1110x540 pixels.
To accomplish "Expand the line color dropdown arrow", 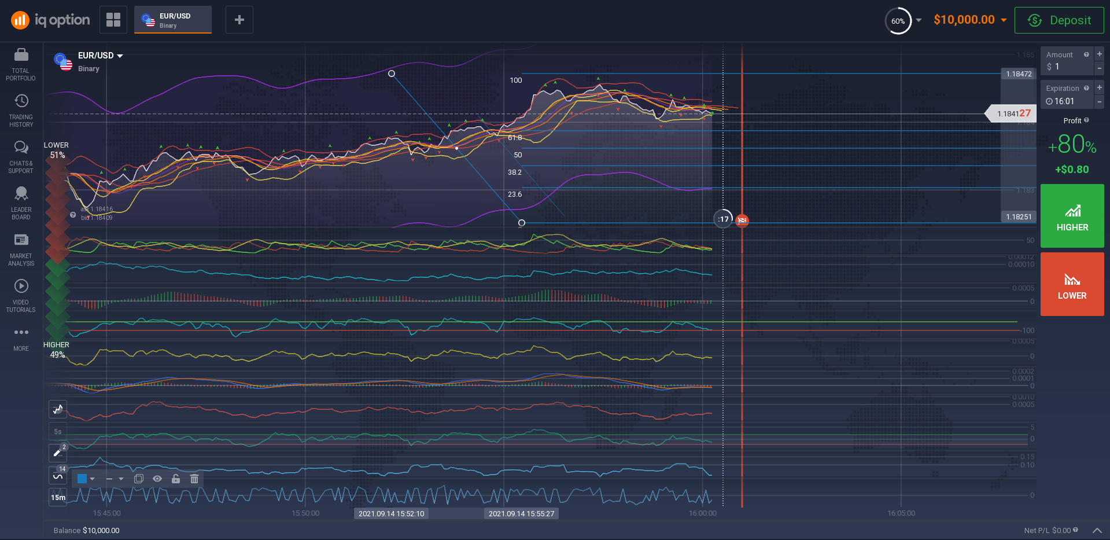I will coord(92,479).
